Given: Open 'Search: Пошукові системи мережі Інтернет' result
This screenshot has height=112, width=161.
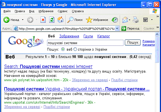Looking at the screenshot, I should [x=48, y=66].
